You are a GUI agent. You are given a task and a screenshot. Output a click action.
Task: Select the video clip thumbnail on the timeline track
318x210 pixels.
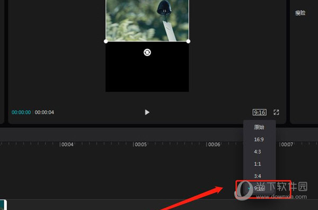point(3,205)
